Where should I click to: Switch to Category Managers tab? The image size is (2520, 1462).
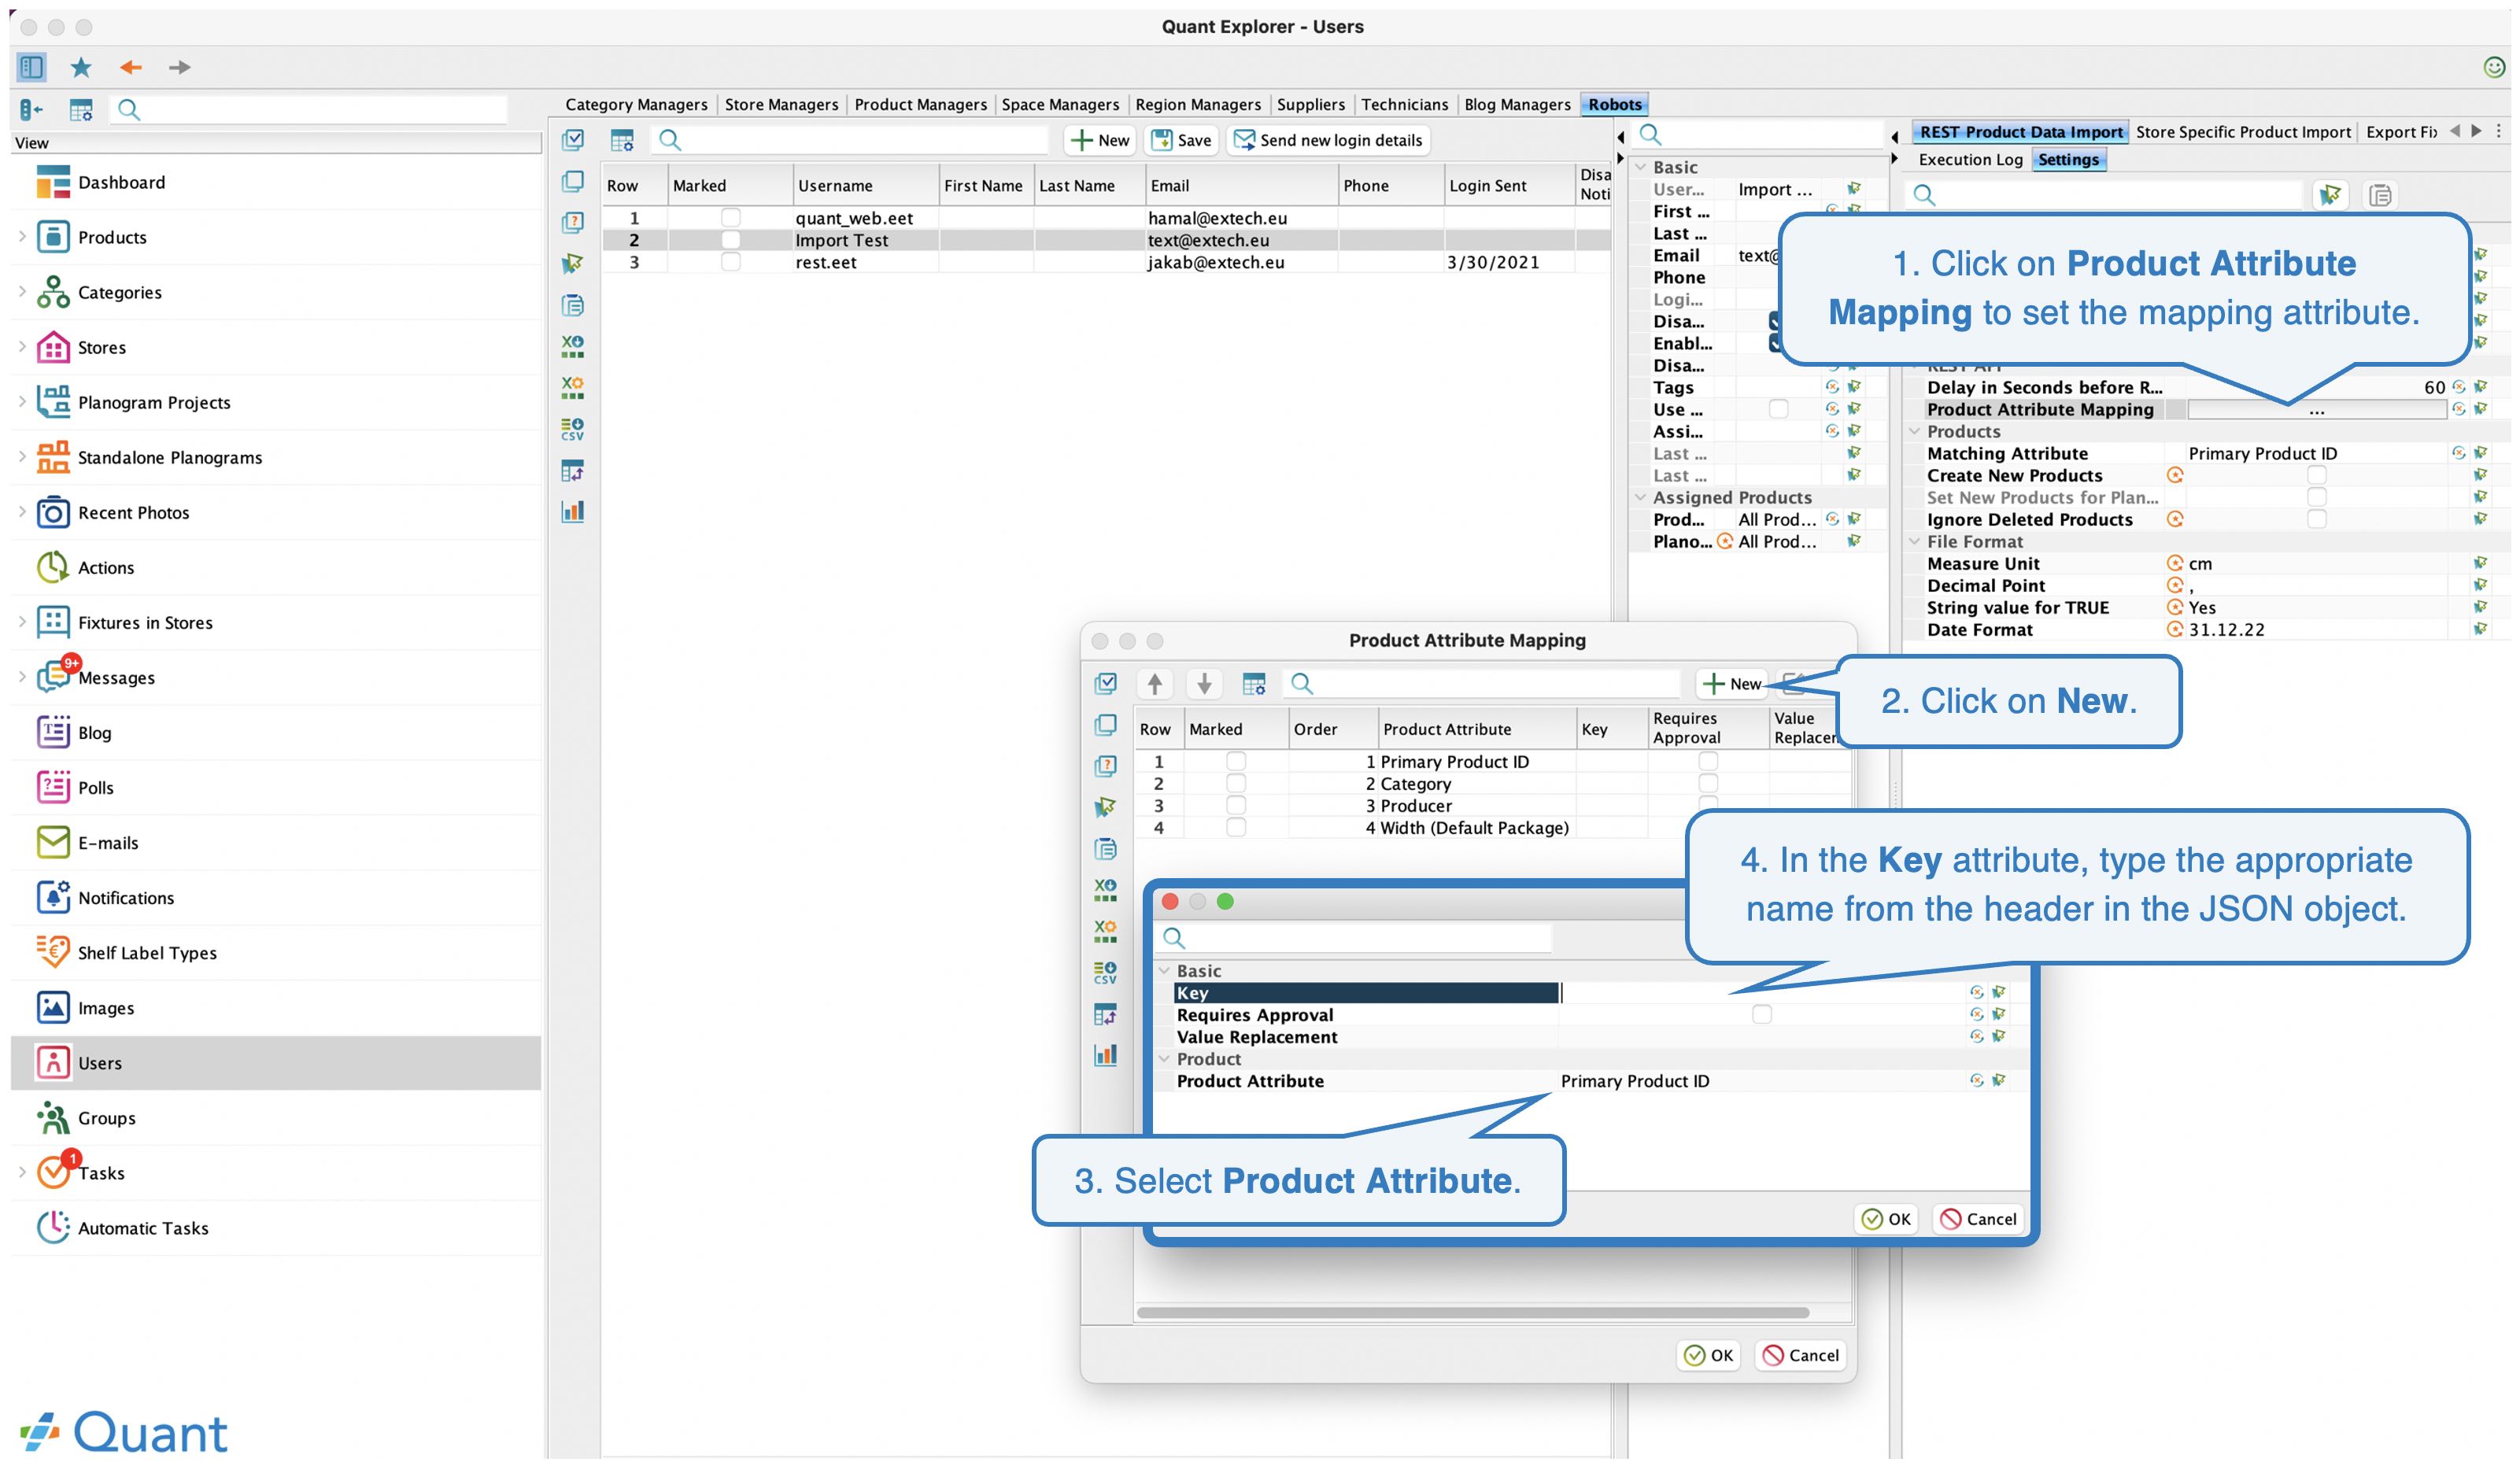pos(636,104)
